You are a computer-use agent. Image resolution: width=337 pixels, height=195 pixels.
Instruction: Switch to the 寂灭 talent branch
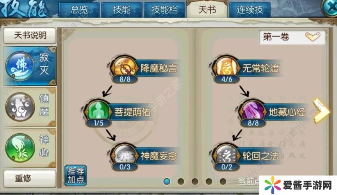(x=30, y=66)
